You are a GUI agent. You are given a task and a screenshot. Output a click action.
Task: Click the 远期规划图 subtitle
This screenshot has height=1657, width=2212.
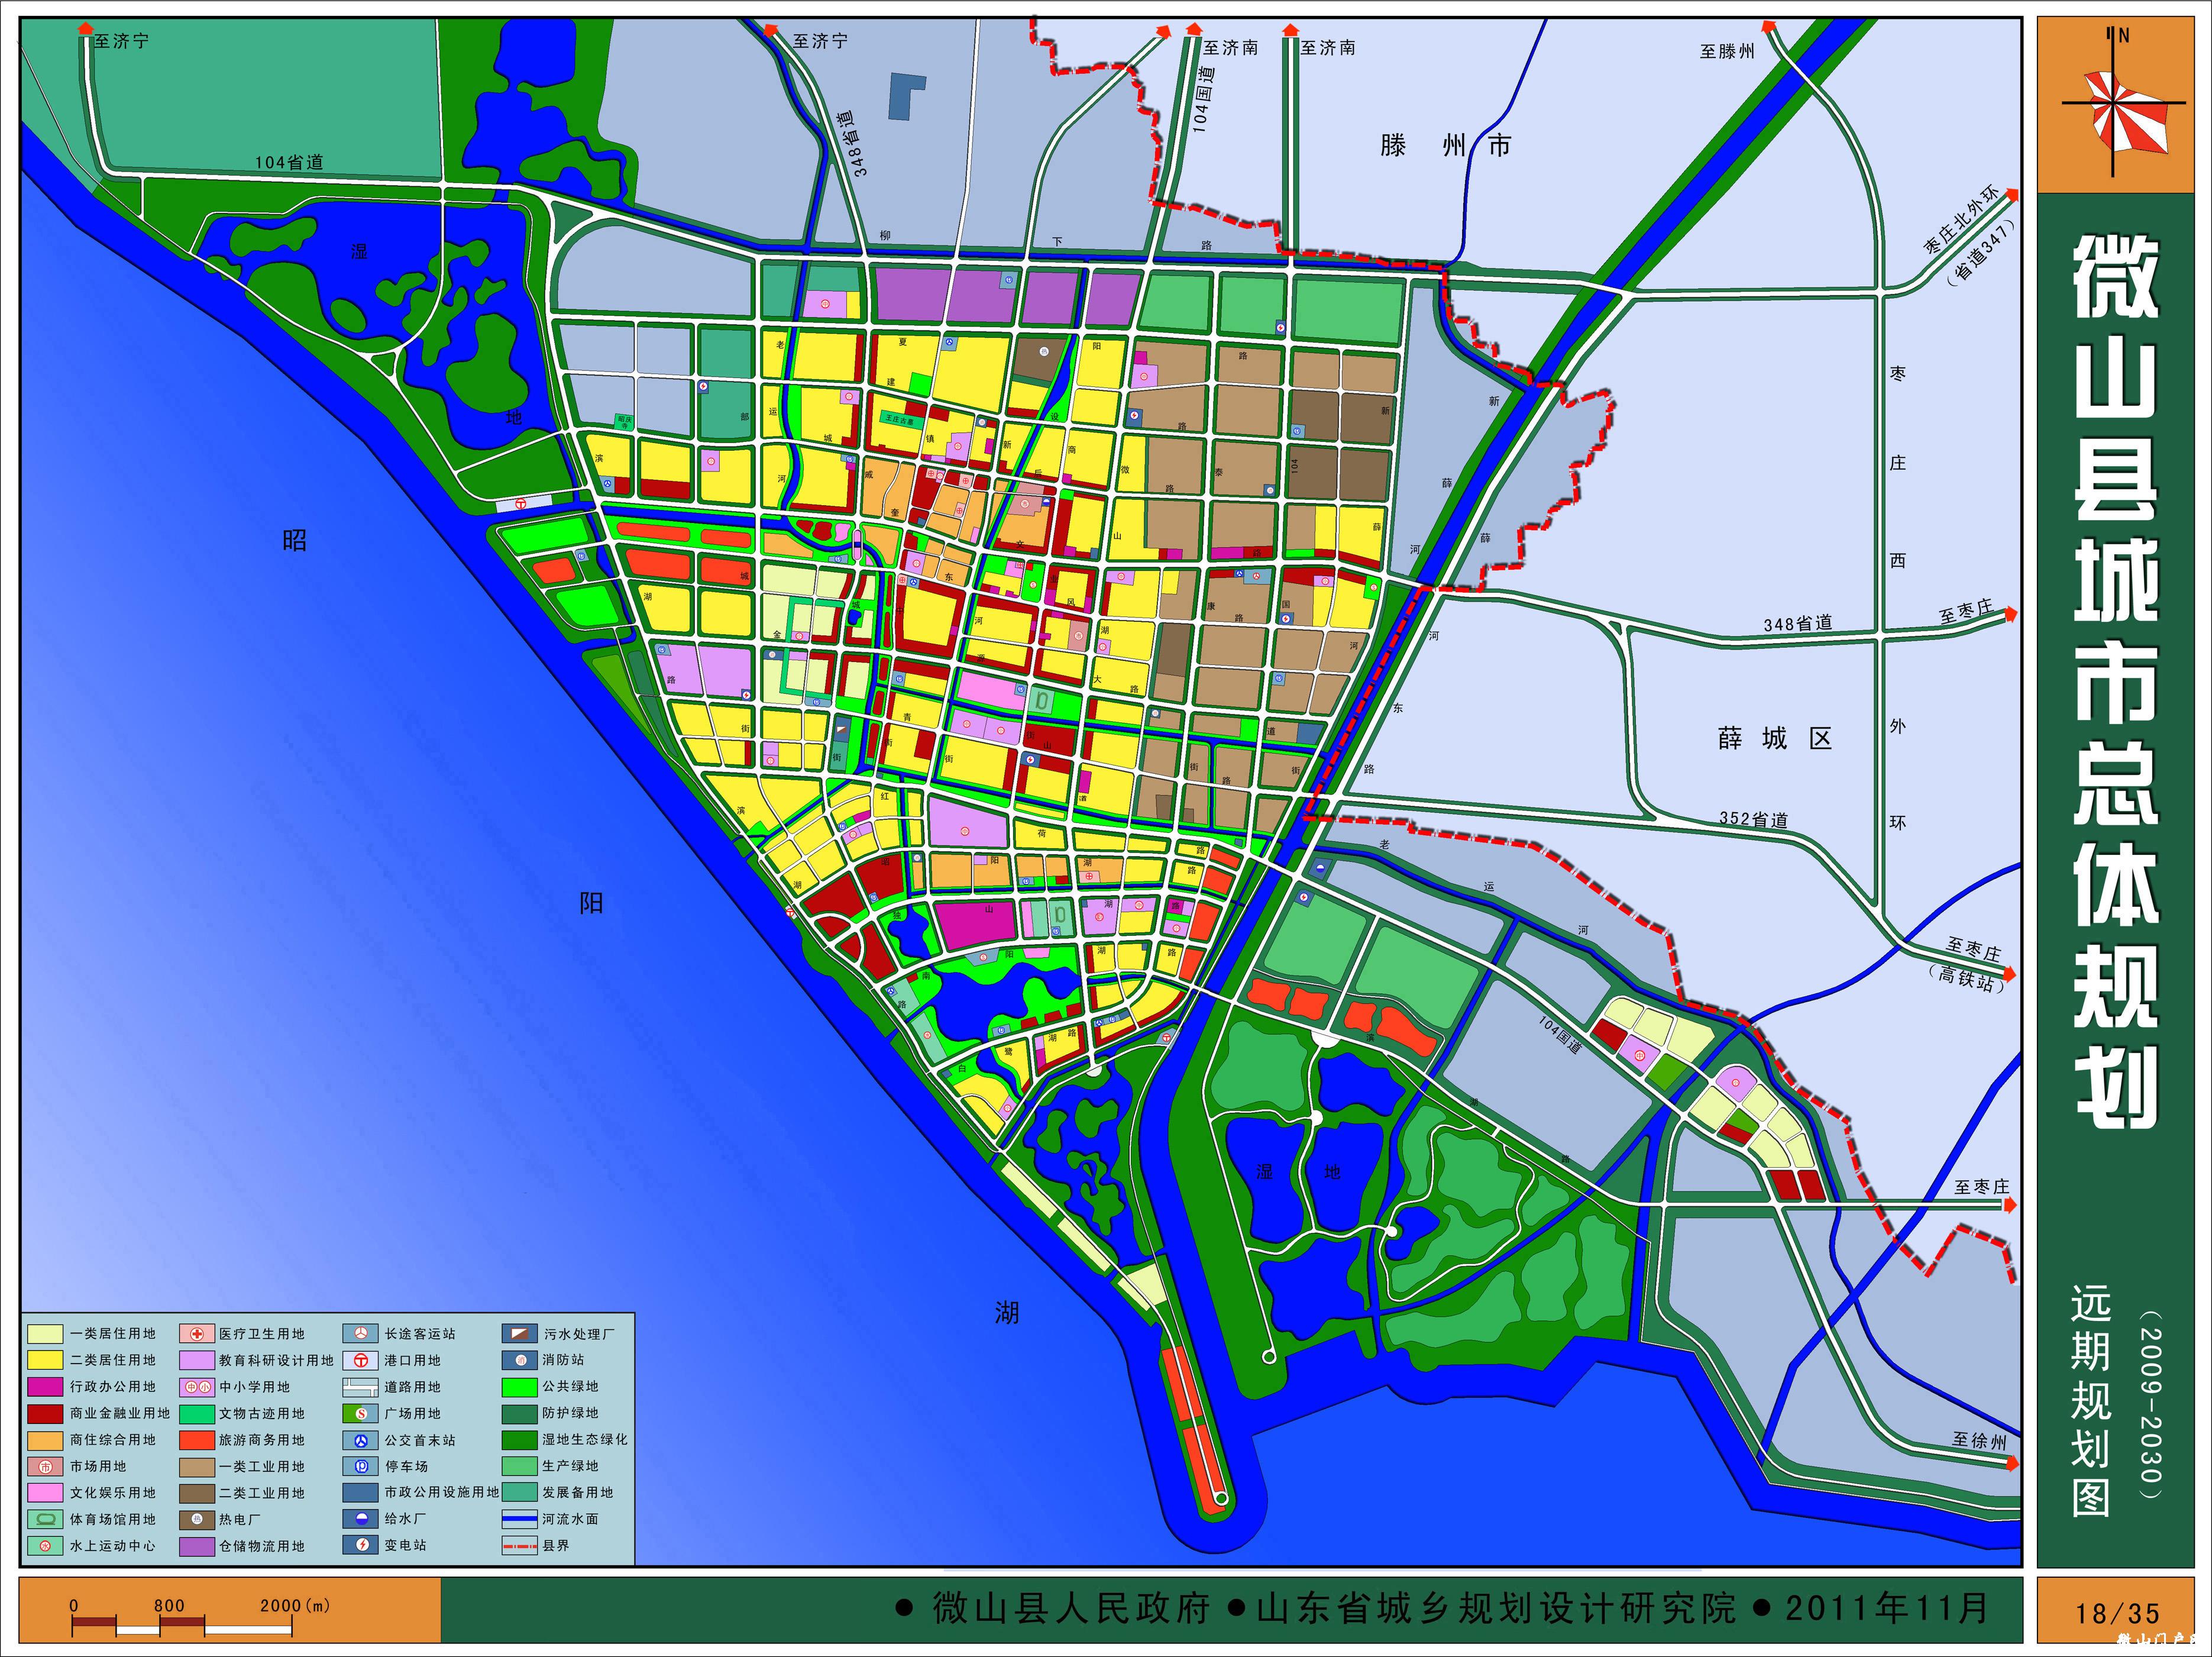(x=2091, y=1402)
